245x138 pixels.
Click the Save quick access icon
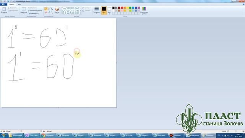tap(5, 2)
